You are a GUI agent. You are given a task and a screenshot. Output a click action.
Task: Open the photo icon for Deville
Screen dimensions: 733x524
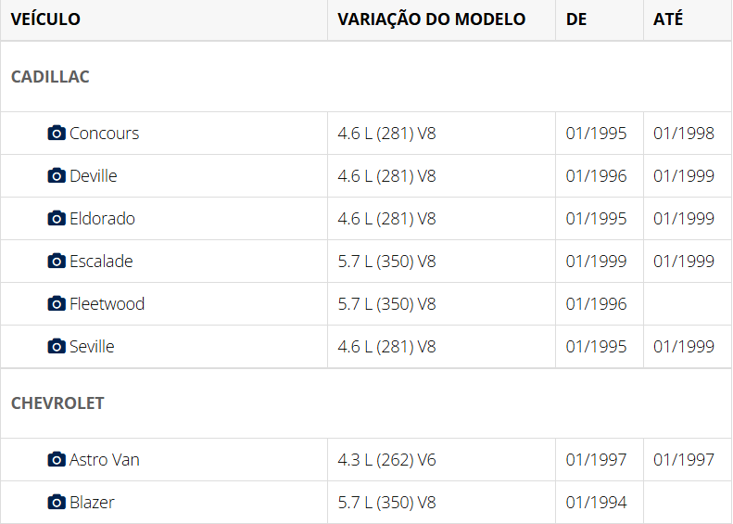coord(57,176)
